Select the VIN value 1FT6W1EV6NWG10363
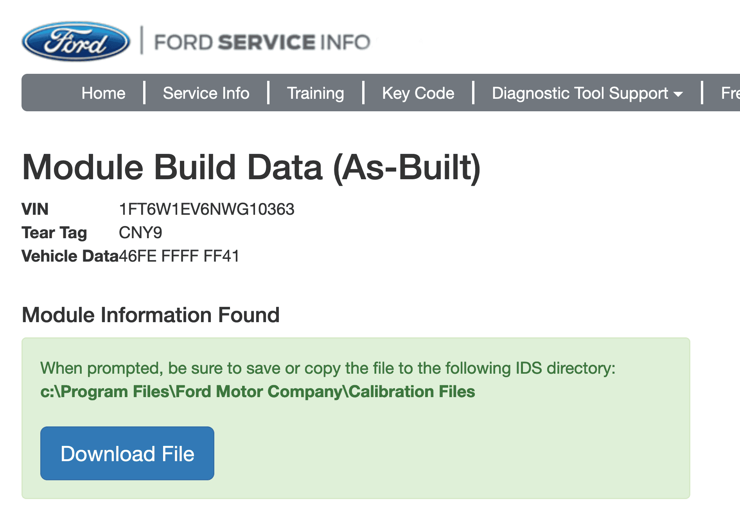 [x=207, y=209]
